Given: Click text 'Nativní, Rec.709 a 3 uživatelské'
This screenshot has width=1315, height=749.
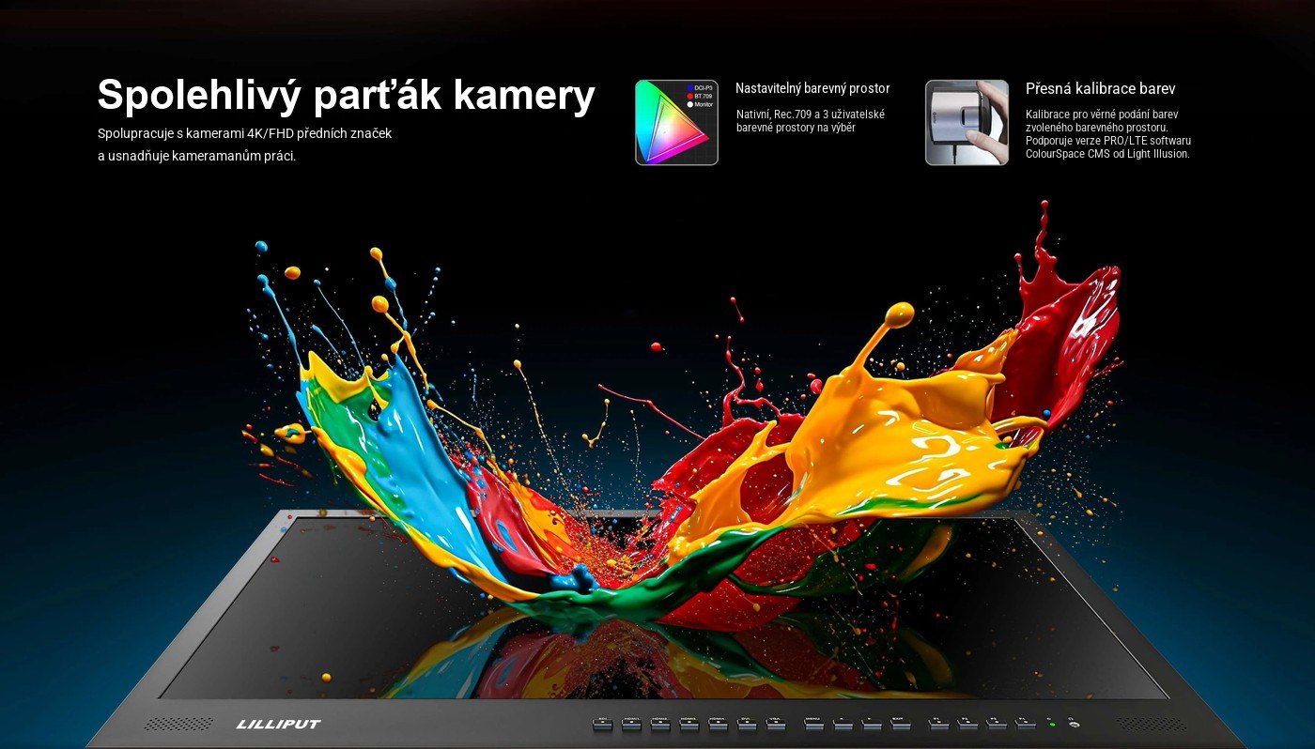Looking at the screenshot, I should point(811,114).
